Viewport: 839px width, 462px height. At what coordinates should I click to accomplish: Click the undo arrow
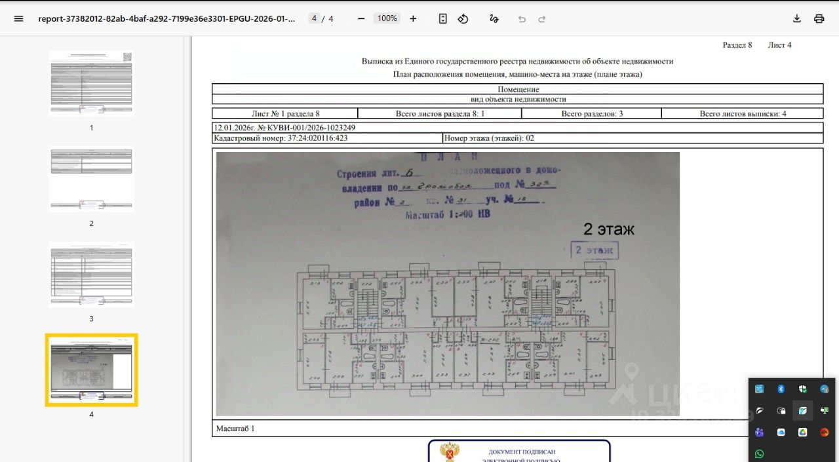point(522,19)
